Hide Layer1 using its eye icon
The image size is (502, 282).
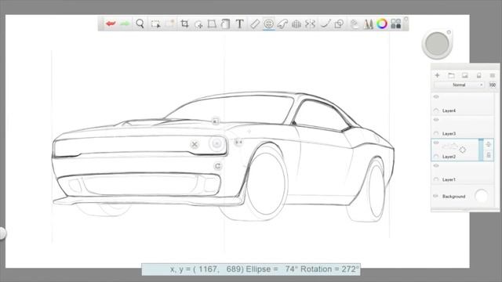436,165
